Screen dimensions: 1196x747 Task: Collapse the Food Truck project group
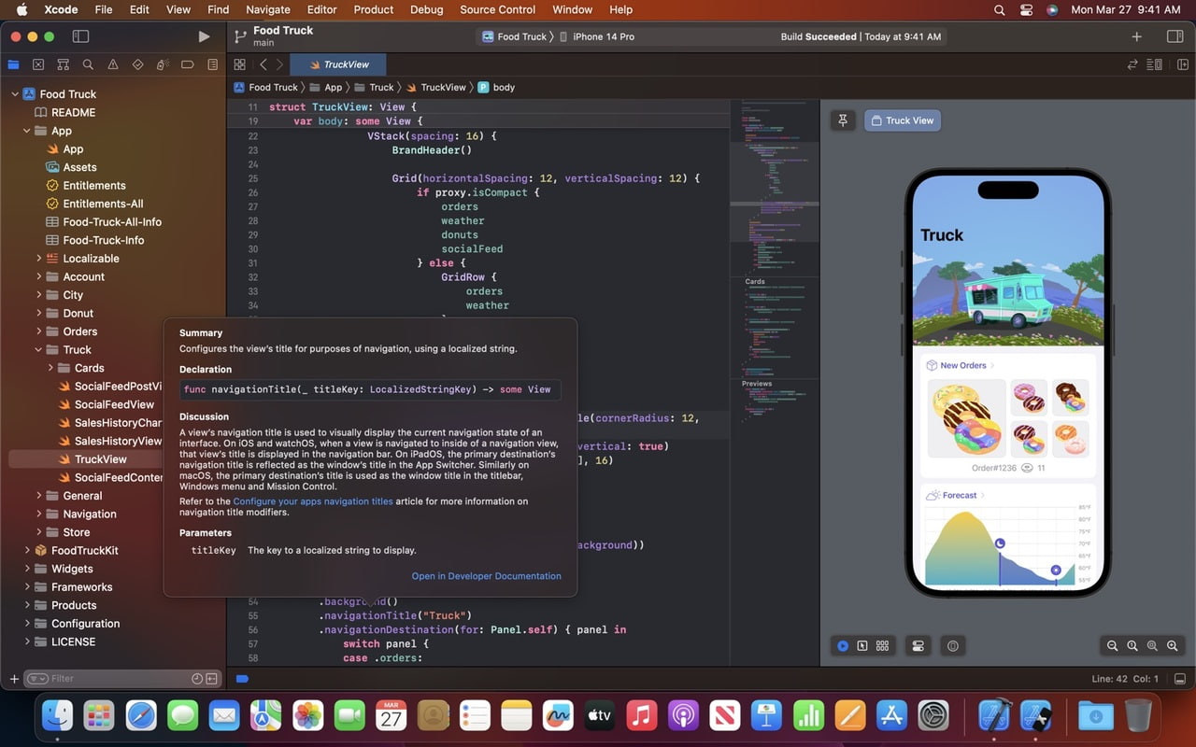(x=14, y=93)
